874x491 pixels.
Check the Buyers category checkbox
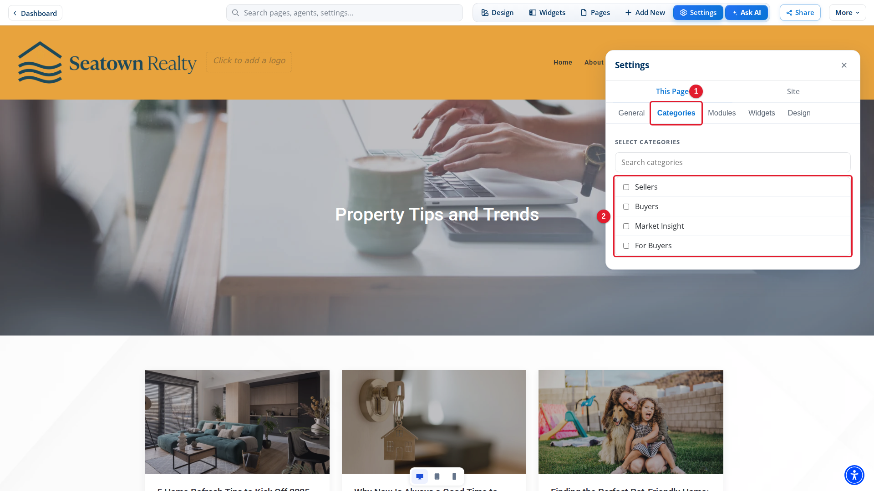coord(626,207)
